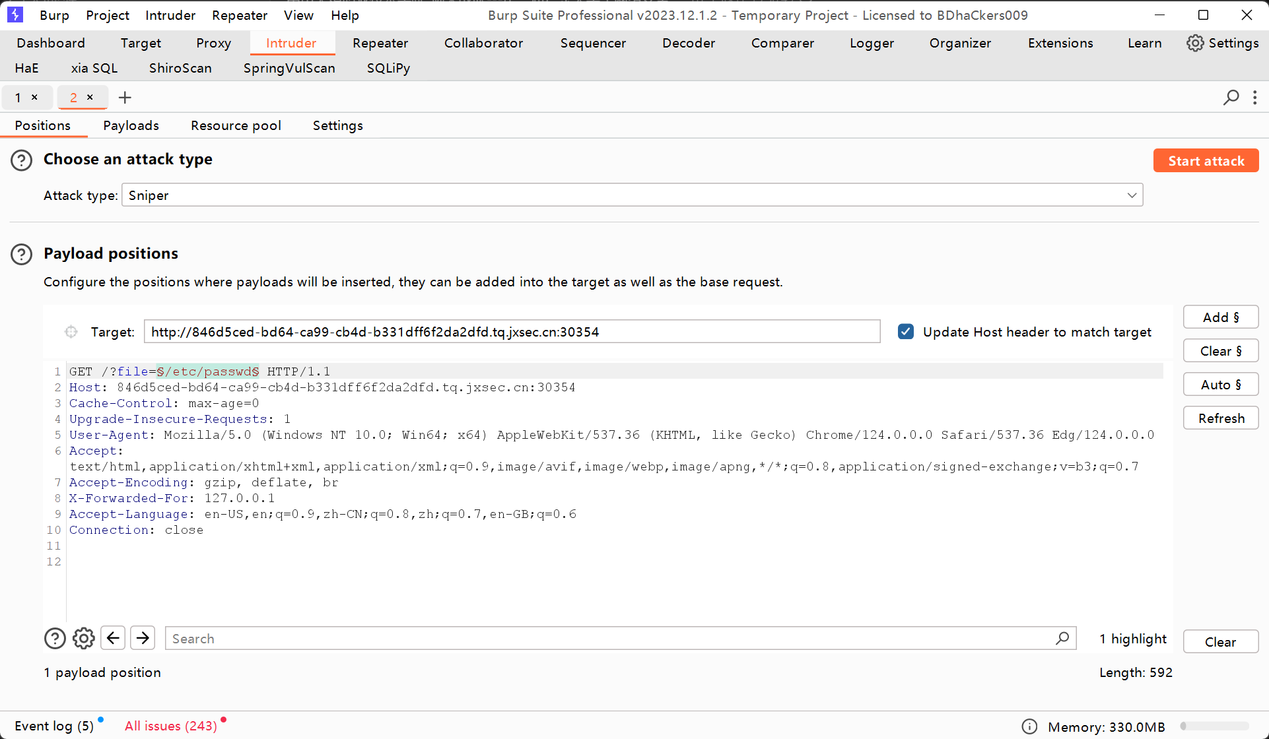Click Clear button next to highlight count
This screenshot has width=1269, height=739.
[1220, 641]
